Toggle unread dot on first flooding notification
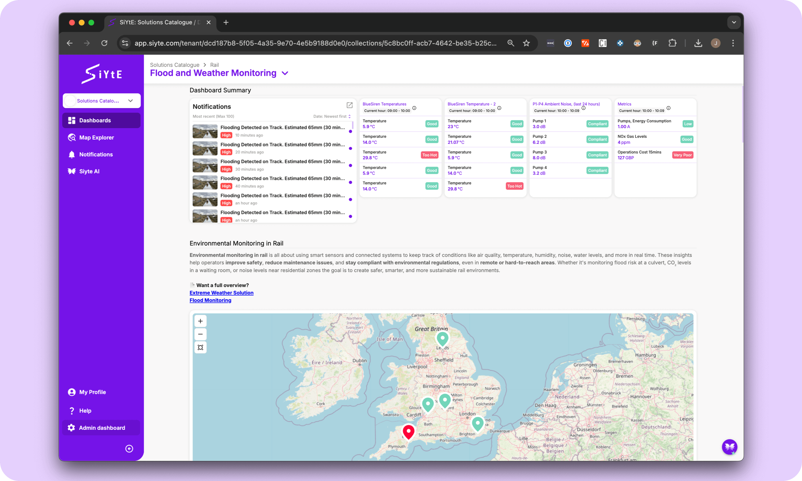 tap(350, 131)
